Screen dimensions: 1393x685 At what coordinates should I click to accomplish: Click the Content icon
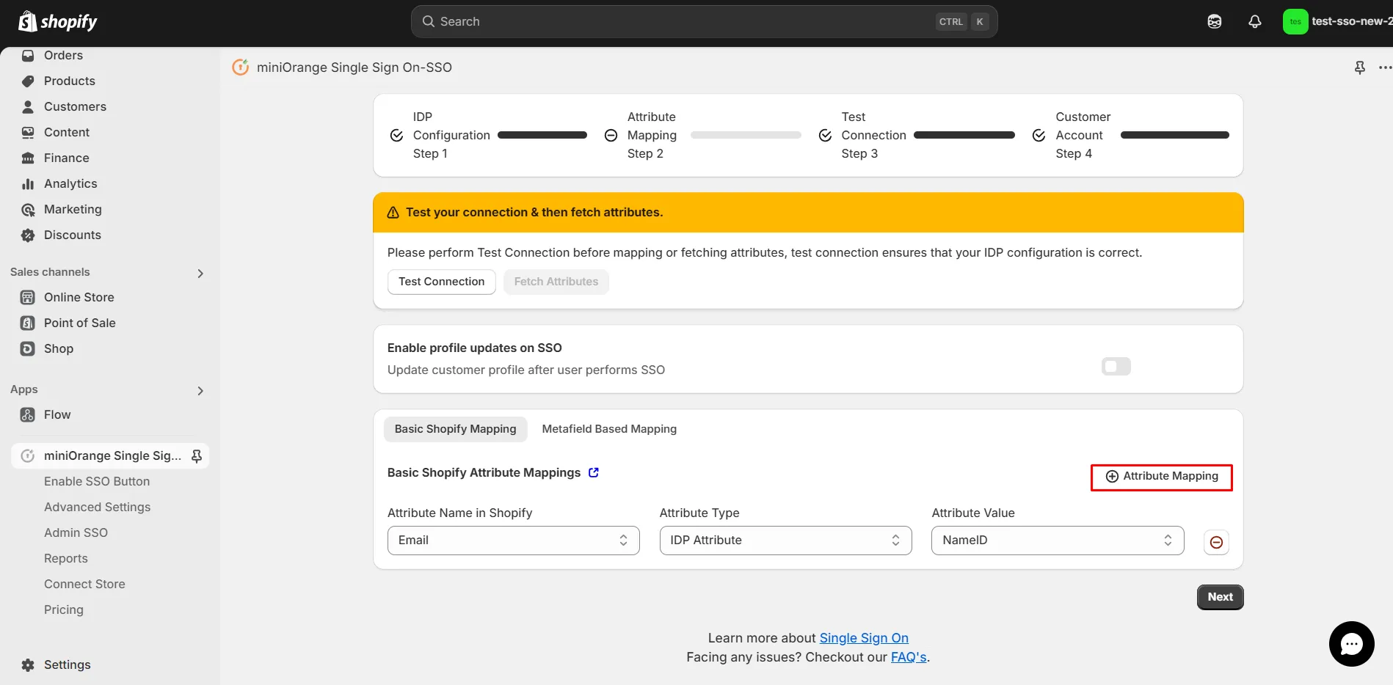(x=28, y=132)
